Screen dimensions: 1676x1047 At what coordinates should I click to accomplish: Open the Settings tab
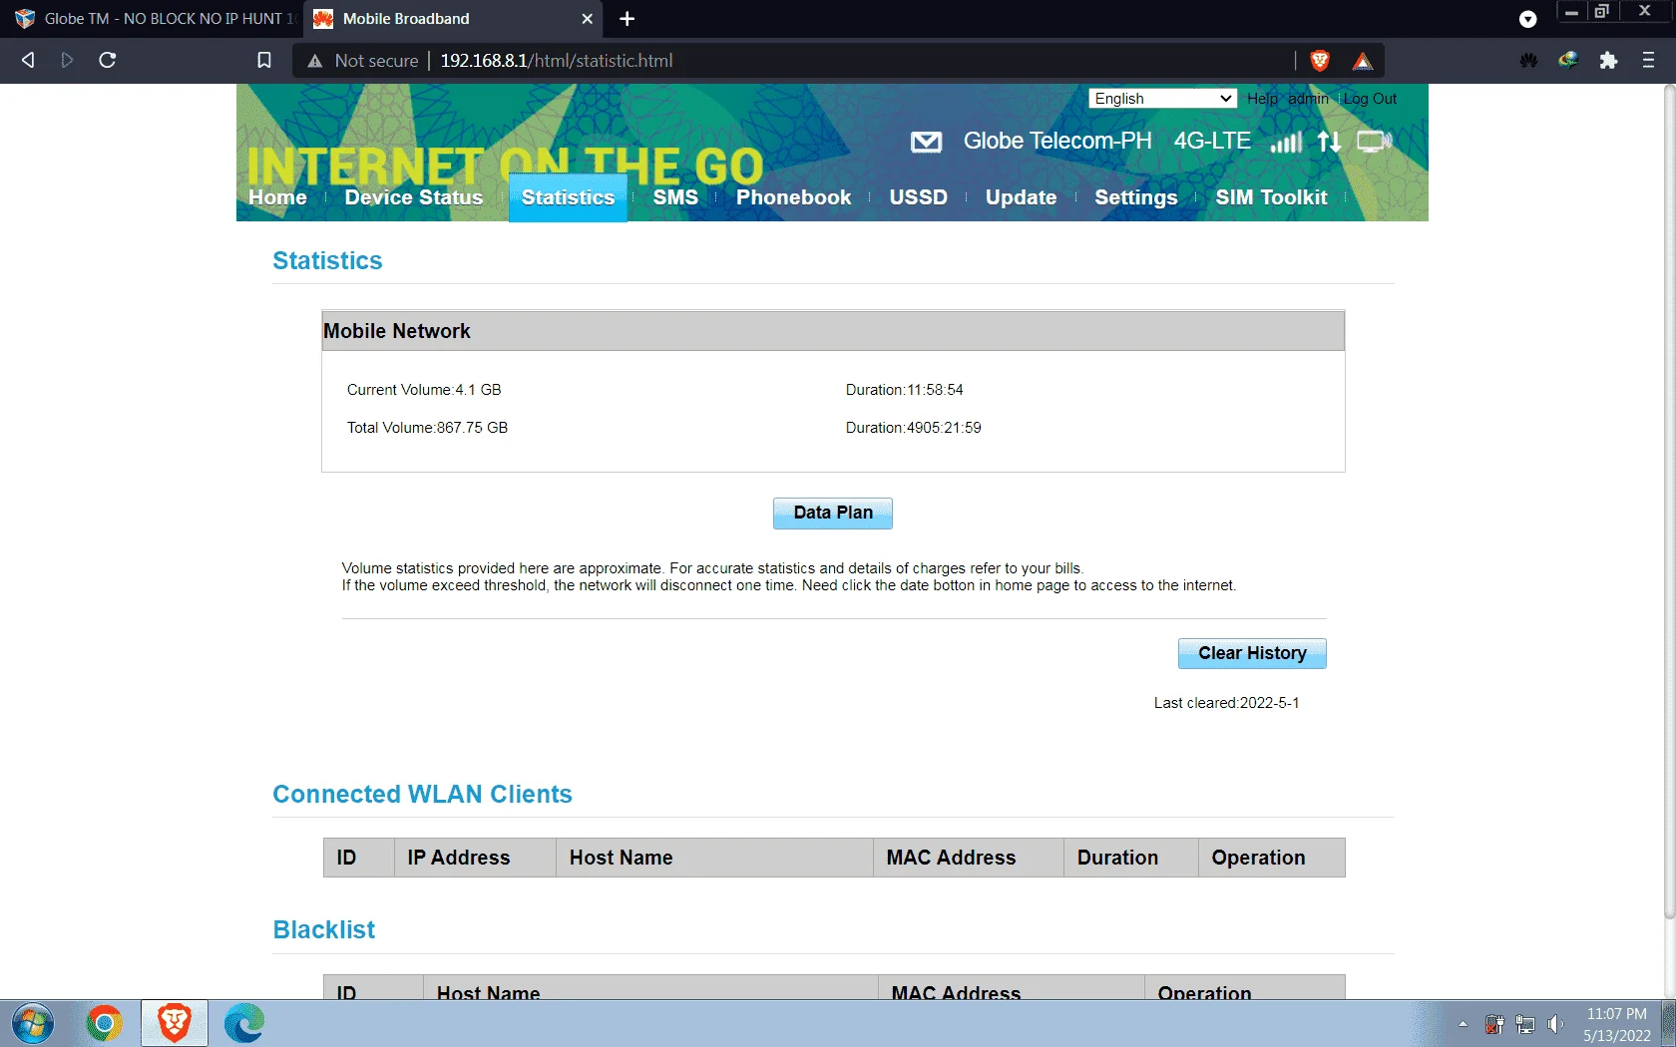(x=1135, y=197)
